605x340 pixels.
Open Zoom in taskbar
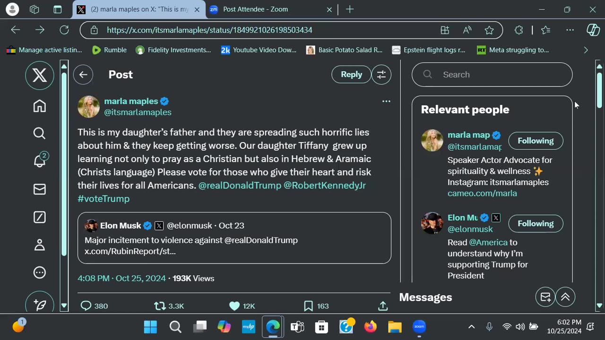(419, 327)
